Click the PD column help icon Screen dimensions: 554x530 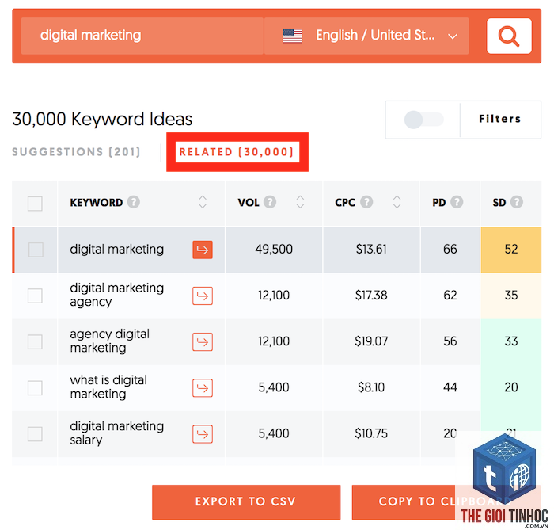point(457,202)
